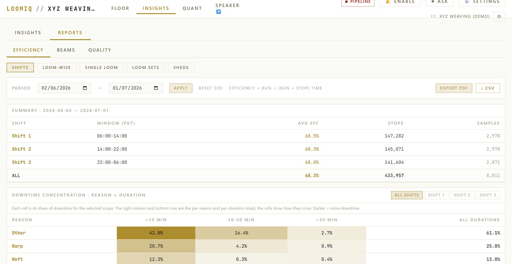Click the Shift 3 row label
The image size is (512, 264).
(21, 162)
